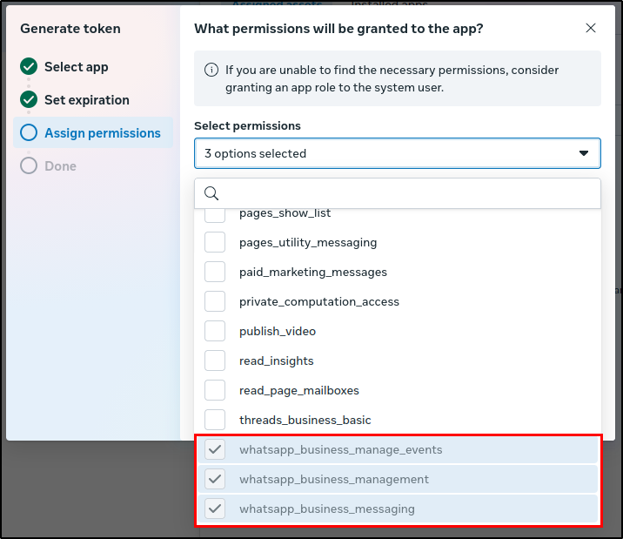Open the Select app step
Image resolution: width=623 pixels, height=539 pixels.
point(76,67)
